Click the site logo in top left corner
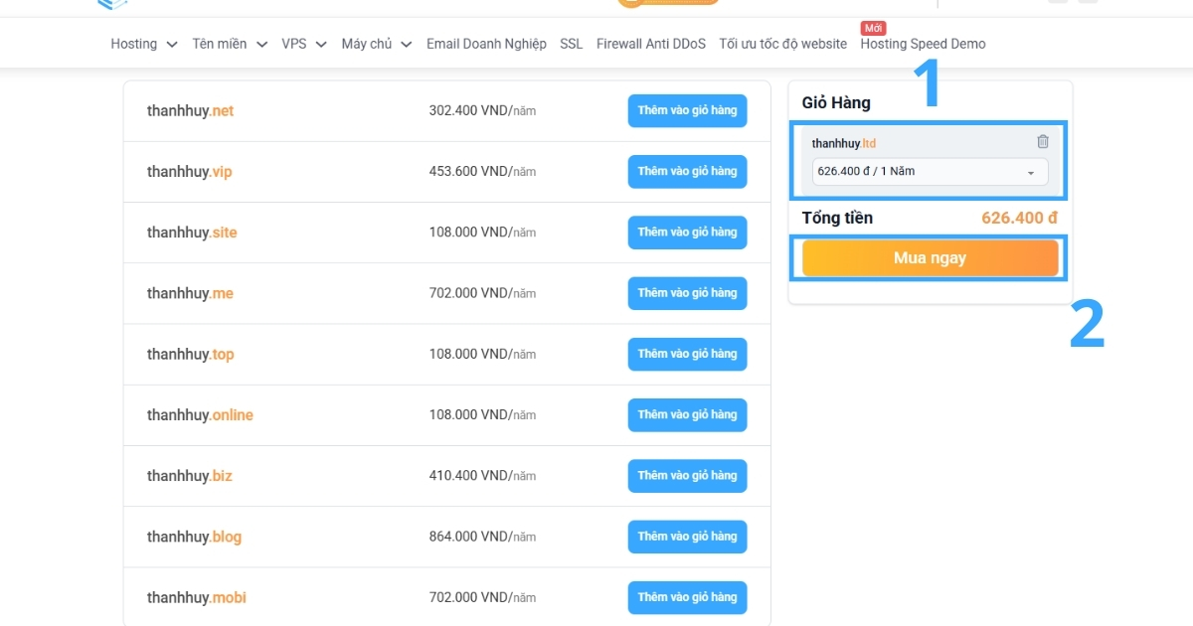The height and width of the screenshot is (626, 1193). tap(109, 5)
